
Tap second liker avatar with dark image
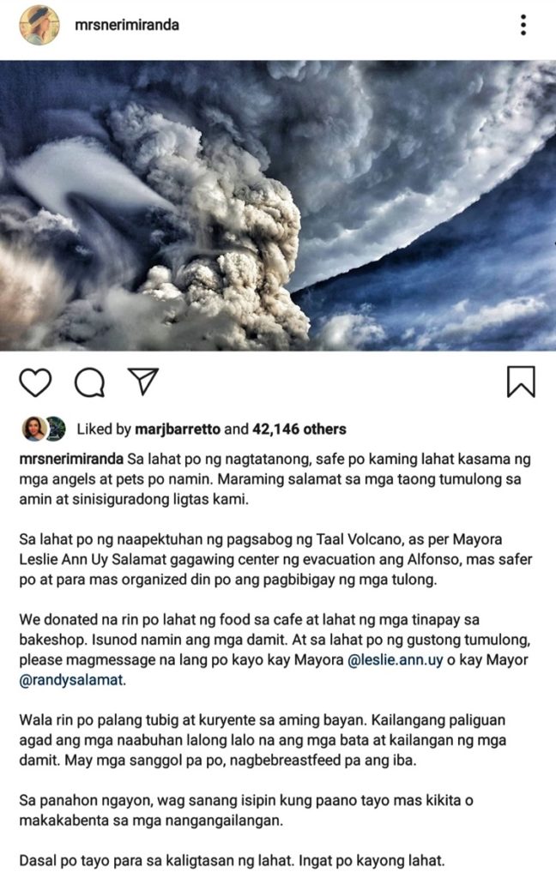(55, 429)
